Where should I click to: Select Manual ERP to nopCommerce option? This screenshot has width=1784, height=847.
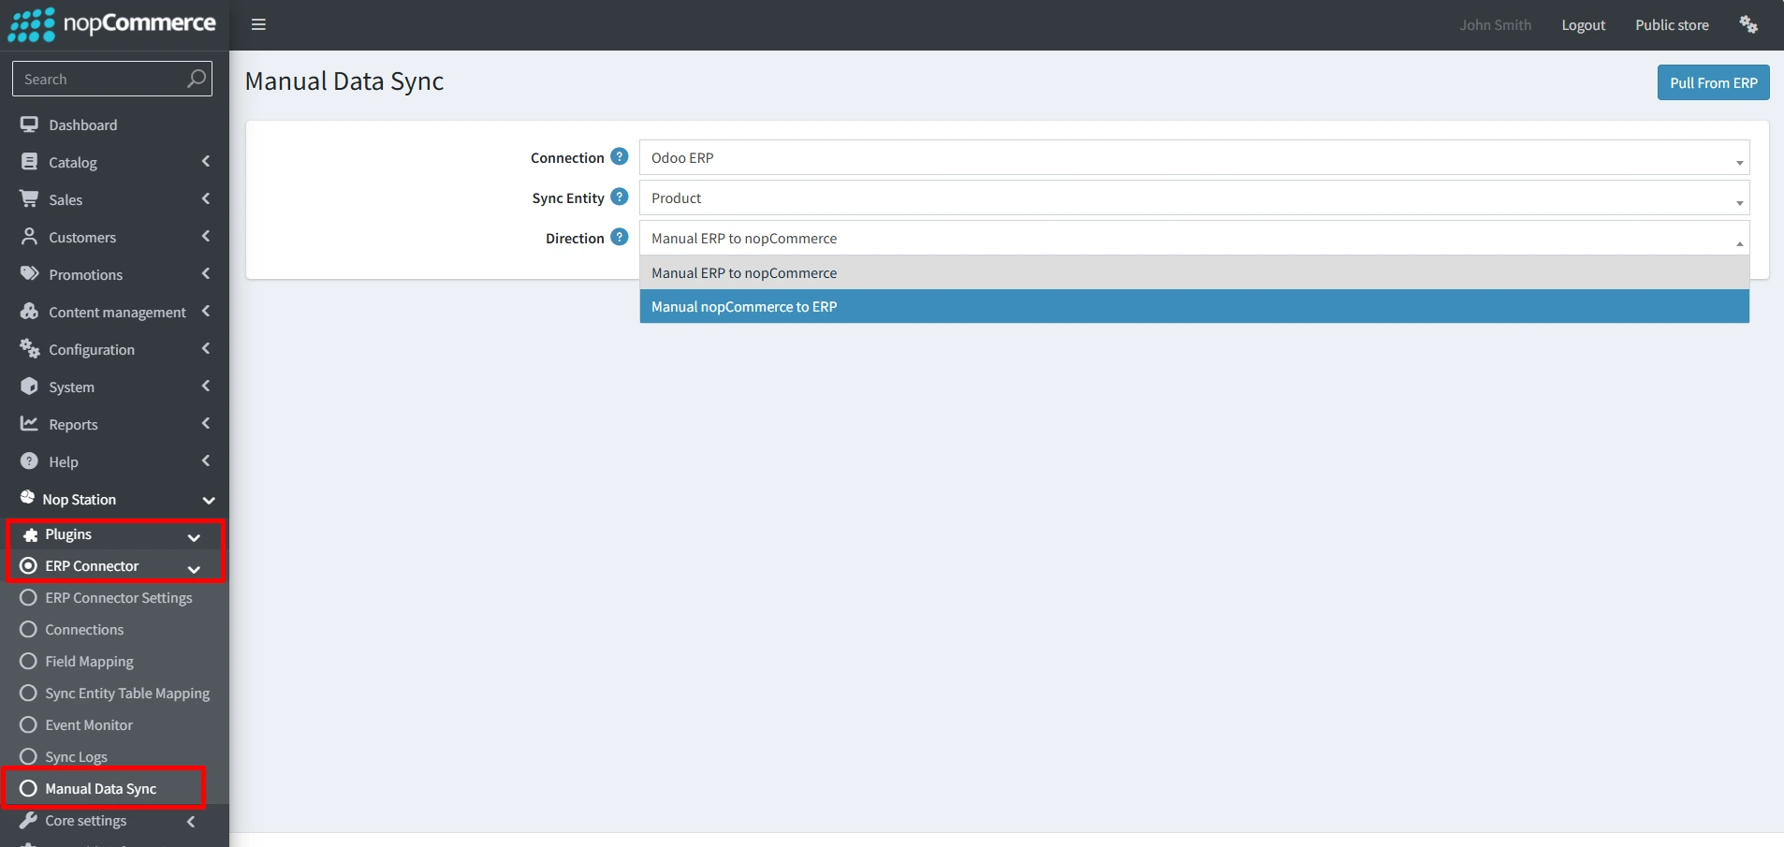(x=1194, y=272)
